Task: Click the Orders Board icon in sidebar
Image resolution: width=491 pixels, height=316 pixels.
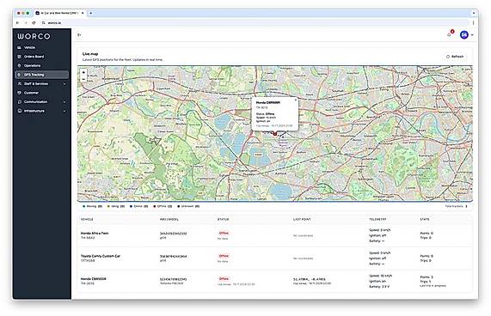Action: [x=20, y=57]
